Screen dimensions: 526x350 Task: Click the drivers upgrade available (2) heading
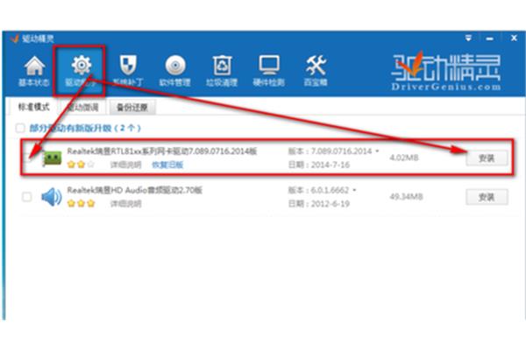85,128
